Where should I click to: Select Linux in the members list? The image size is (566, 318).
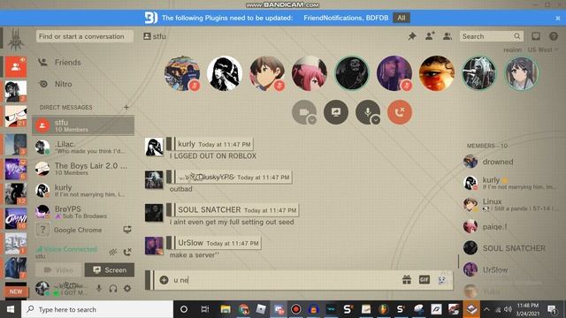click(x=509, y=204)
